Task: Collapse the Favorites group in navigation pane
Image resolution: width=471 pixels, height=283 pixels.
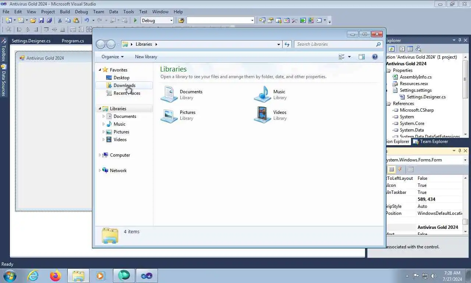Action: point(100,70)
